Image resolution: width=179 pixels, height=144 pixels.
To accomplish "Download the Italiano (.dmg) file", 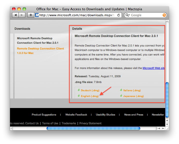I will coord(132,90).
